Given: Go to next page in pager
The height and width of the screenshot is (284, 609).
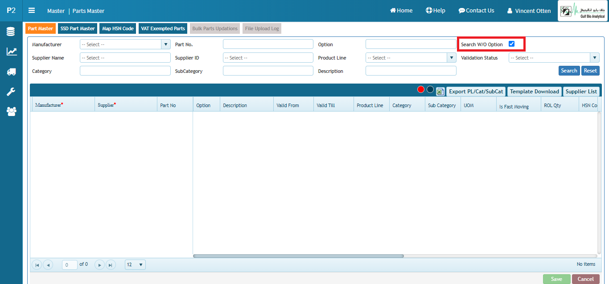Looking at the screenshot, I should 99,265.
